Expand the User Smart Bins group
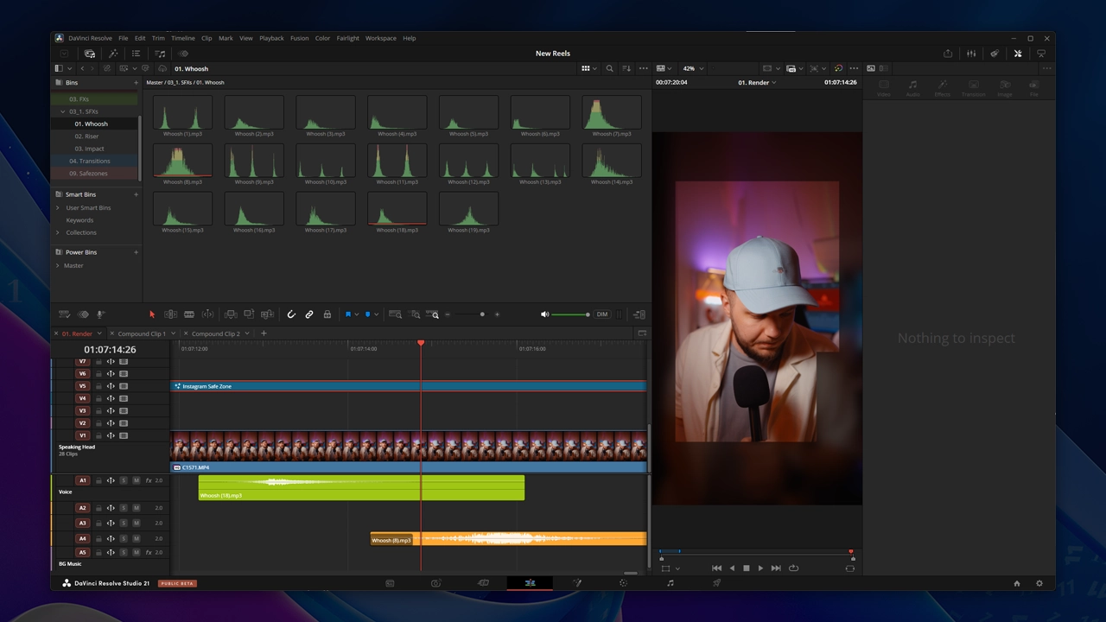The height and width of the screenshot is (622, 1106). click(58, 207)
